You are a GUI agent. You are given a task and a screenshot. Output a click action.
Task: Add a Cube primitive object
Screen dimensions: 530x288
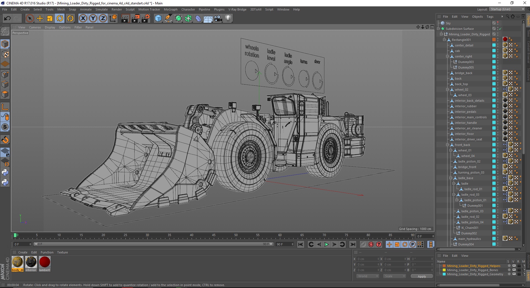(x=158, y=19)
